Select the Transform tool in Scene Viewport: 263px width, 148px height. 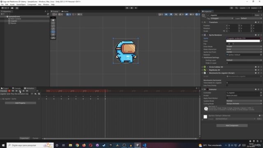[53, 35]
